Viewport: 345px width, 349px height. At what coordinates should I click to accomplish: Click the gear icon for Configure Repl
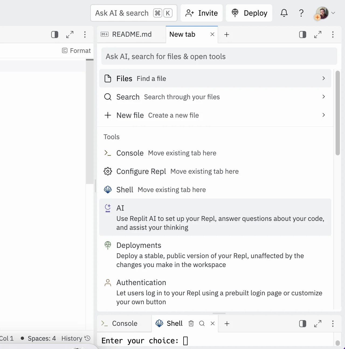point(108,171)
